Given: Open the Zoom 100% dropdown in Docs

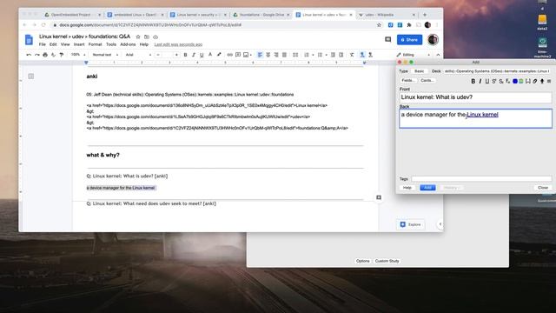Looking at the screenshot, I should pos(78,55).
